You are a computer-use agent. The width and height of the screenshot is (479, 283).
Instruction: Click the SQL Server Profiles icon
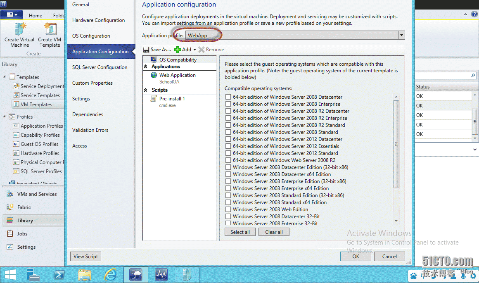(16, 171)
